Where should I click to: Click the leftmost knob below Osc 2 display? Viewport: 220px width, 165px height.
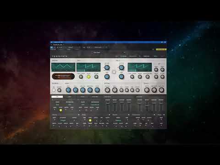point(132,77)
